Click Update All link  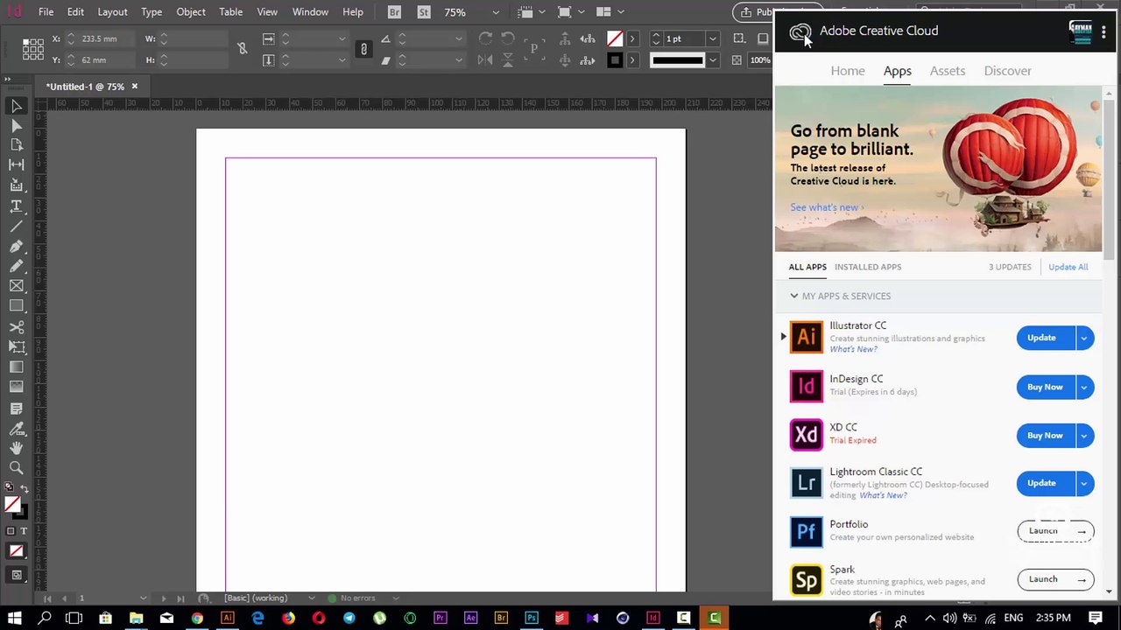[x=1068, y=267]
